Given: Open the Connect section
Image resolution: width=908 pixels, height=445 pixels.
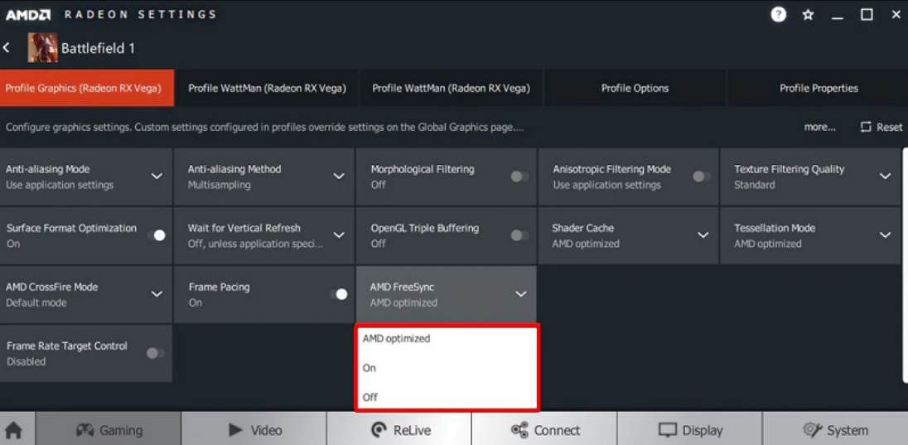Looking at the screenshot, I should click(545, 430).
